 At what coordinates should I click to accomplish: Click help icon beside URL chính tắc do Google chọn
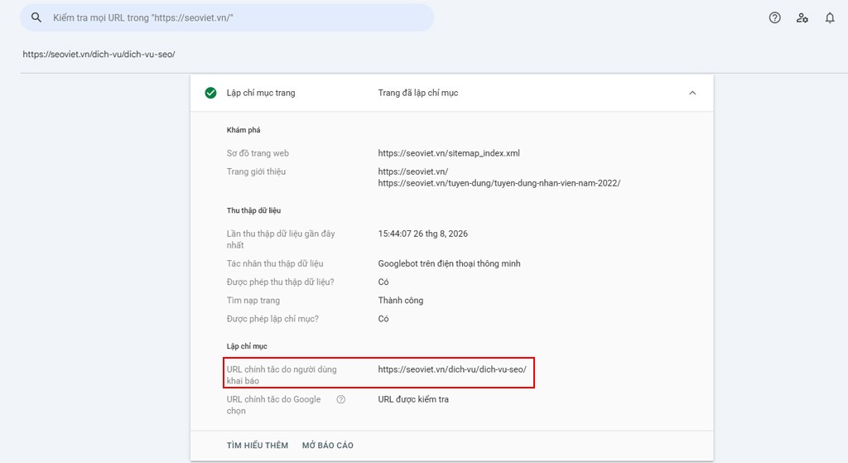[x=340, y=400]
